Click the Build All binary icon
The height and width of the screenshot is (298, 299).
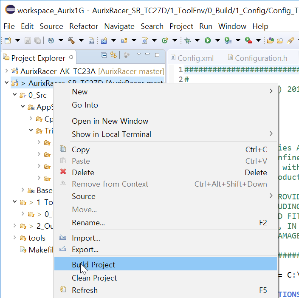point(92,40)
